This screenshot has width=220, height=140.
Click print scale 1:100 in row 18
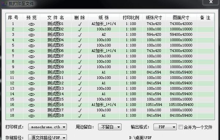[131, 116]
